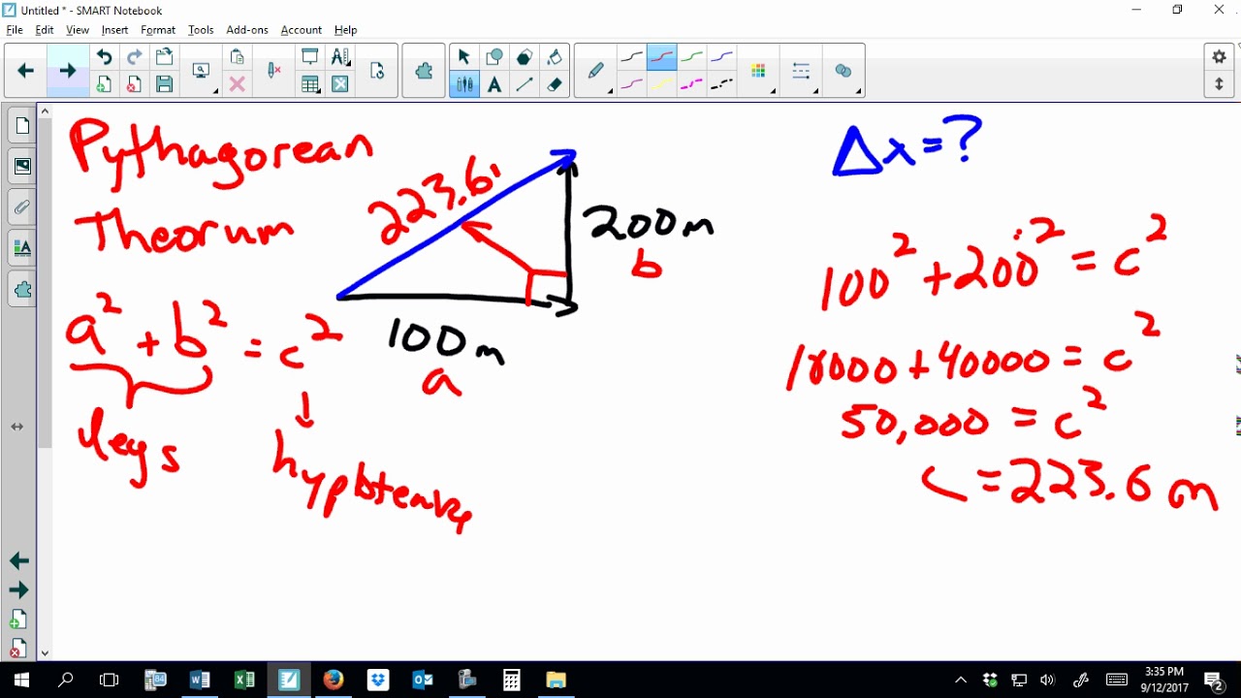Image resolution: width=1241 pixels, height=698 pixels.
Task: Select the green pen color preset
Action: pyautogui.click(x=691, y=57)
